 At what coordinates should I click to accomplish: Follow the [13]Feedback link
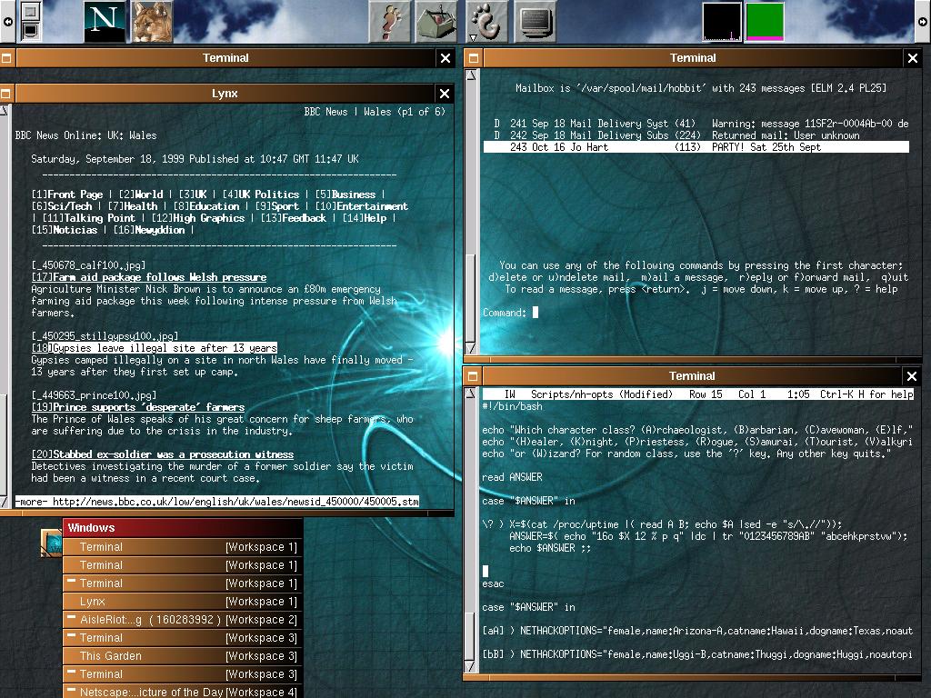[x=294, y=218]
